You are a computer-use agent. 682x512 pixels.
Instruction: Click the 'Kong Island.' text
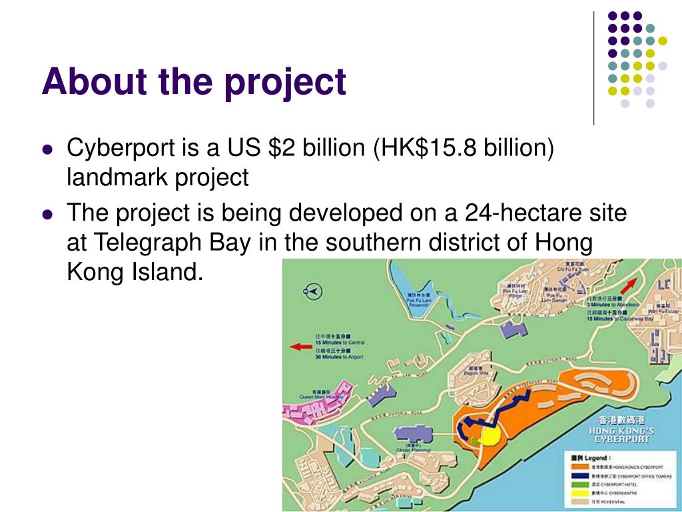coord(135,272)
